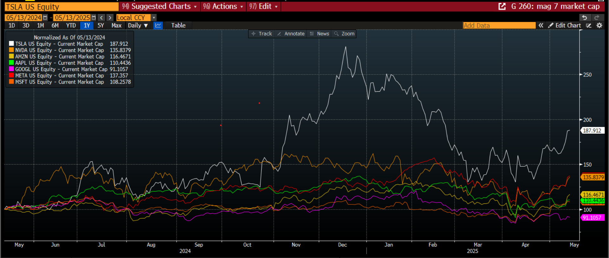Shift date range back with left arrow
609x258 pixels.
(101, 18)
